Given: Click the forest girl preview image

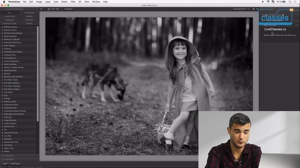Looking at the screenshot, I should pos(149,86).
